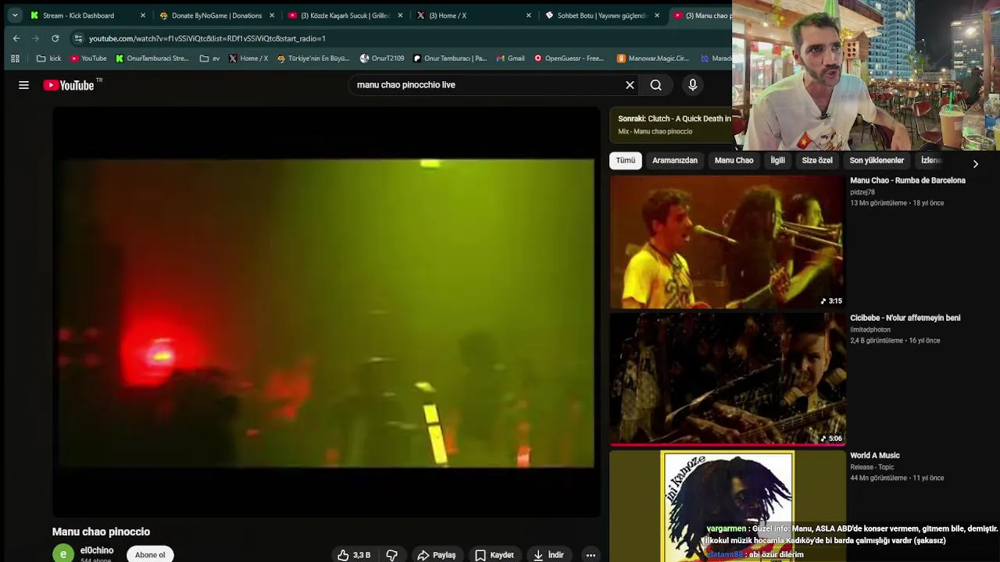This screenshot has width=1000, height=562.
Task: Open Türkiye'nin En Büyü... bookmark
Action: [x=312, y=59]
